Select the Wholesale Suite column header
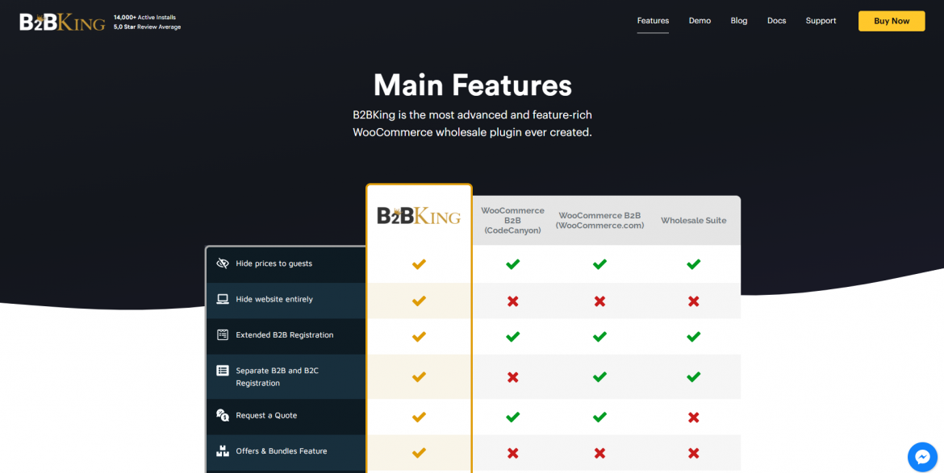 click(693, 221)
